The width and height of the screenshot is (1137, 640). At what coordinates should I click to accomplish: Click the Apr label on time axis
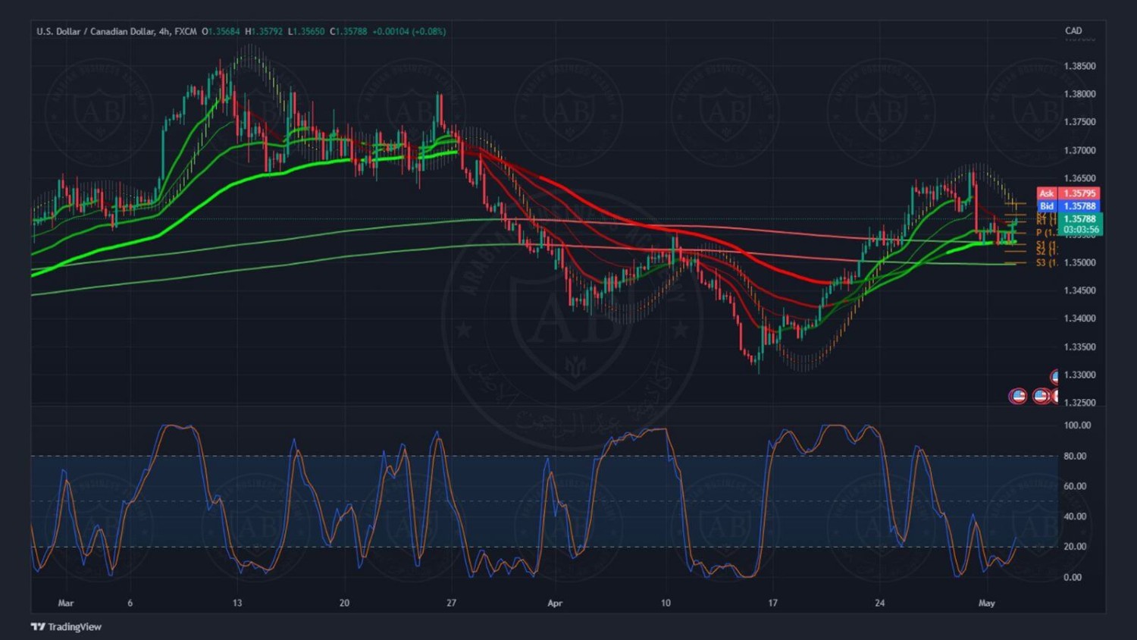(x=555, y=603)
